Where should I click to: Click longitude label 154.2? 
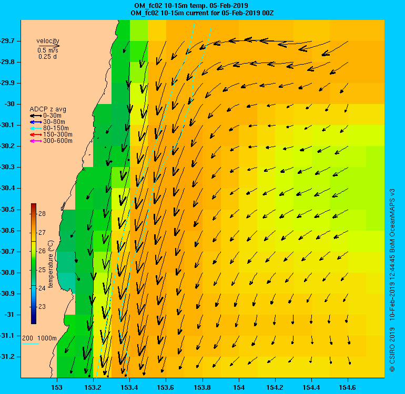275,388
